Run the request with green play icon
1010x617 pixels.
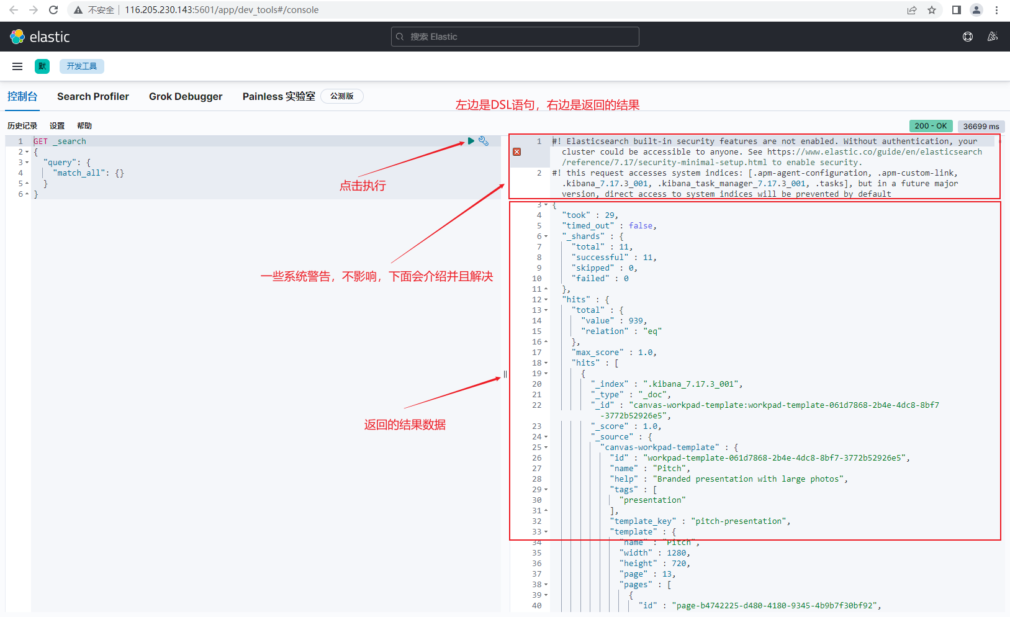(471, 141)
